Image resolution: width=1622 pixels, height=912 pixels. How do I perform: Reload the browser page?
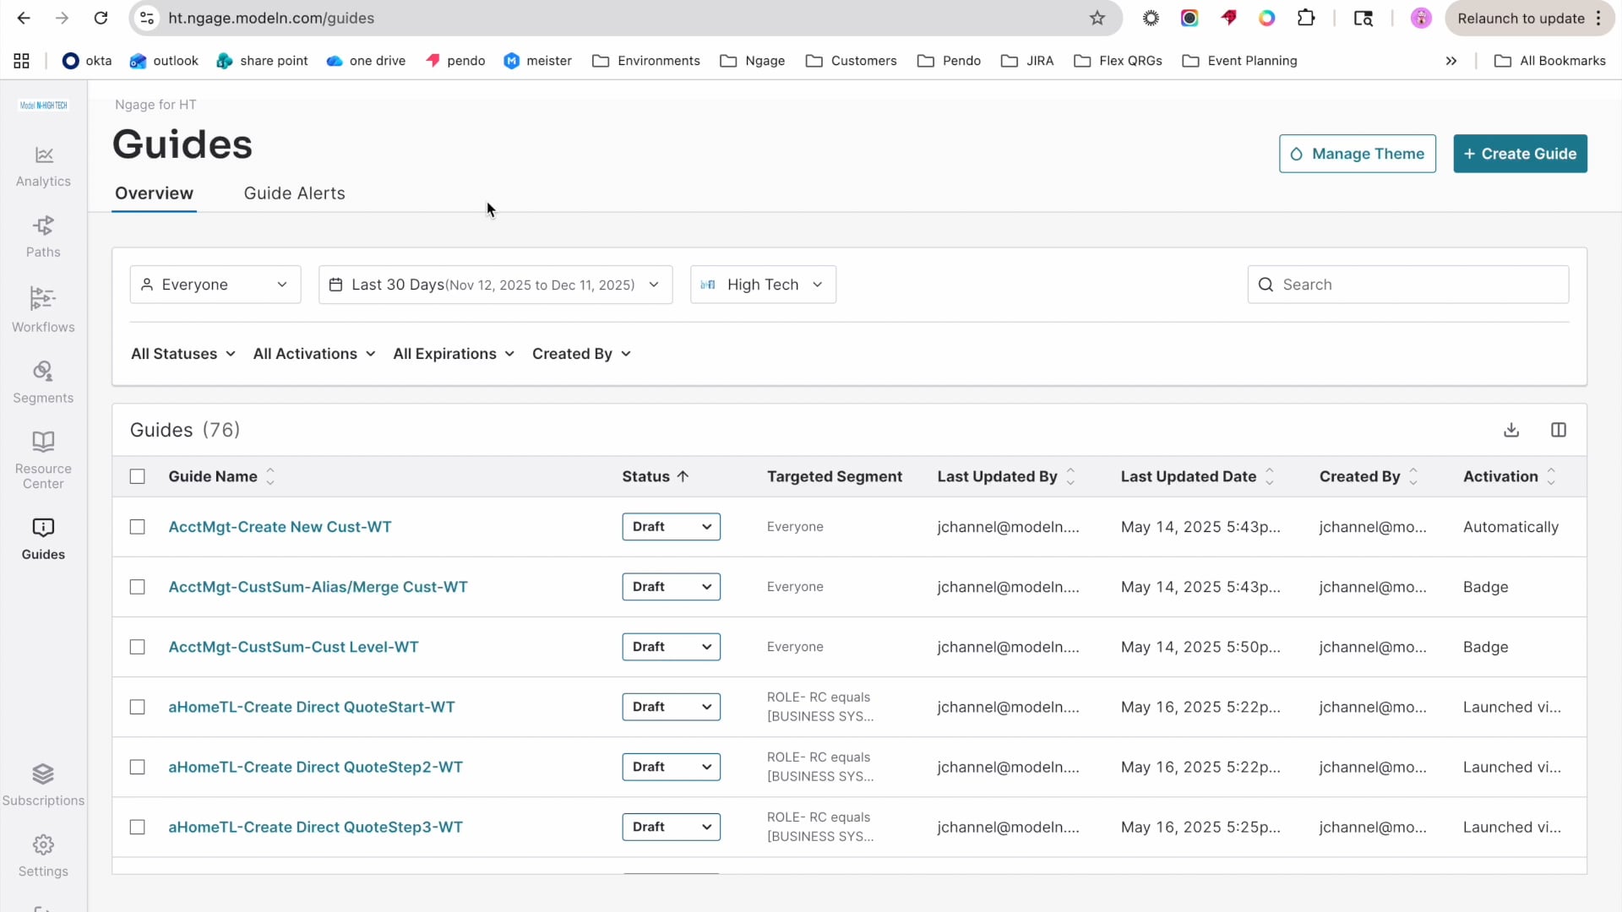point(101,18)
